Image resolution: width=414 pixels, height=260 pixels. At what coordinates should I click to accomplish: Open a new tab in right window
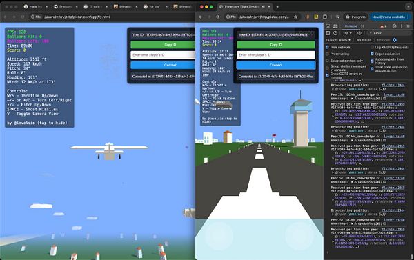(277, 7)
